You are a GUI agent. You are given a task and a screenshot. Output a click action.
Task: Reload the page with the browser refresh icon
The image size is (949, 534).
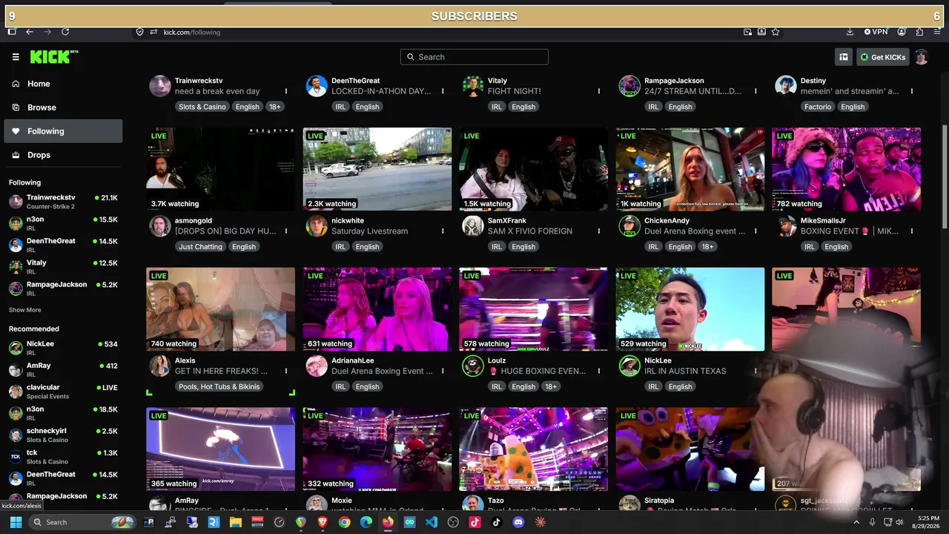pyautogui.click(x=65, y=32)
